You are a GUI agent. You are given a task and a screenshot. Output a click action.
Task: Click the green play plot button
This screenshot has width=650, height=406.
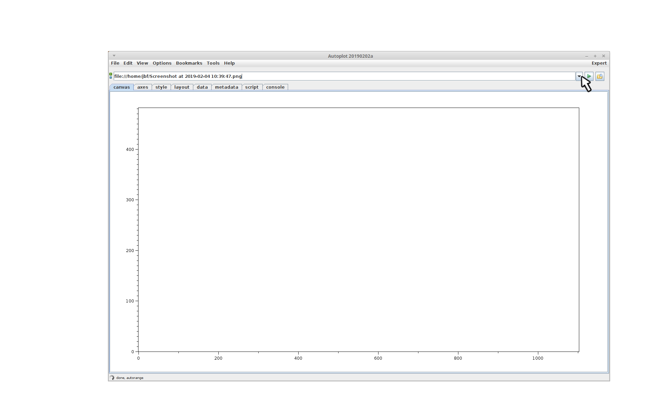(589, 76)
